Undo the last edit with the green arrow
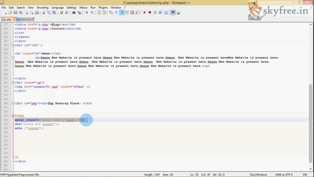The width and height of the screenshot is (314, 177). tap(61, 13)
